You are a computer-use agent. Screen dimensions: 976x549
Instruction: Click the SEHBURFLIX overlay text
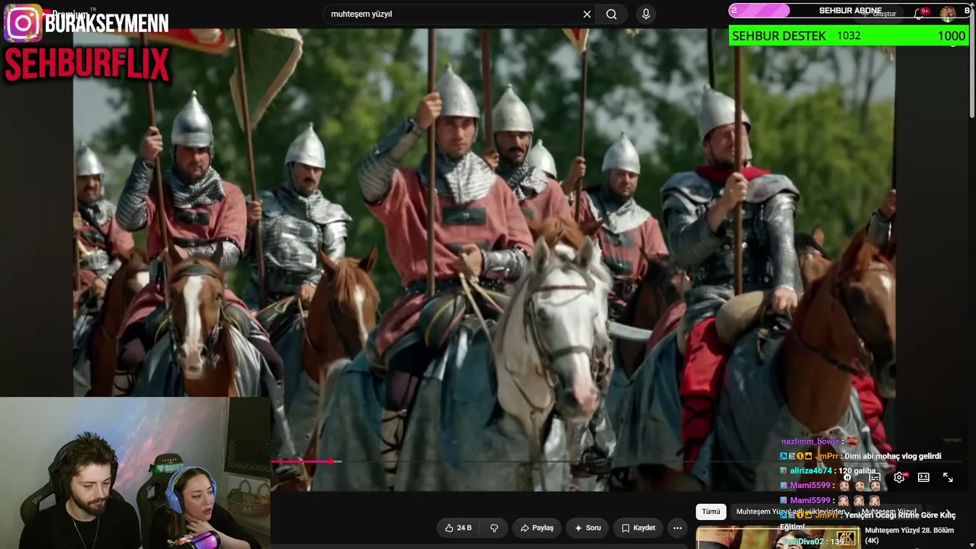click(86, 65)
